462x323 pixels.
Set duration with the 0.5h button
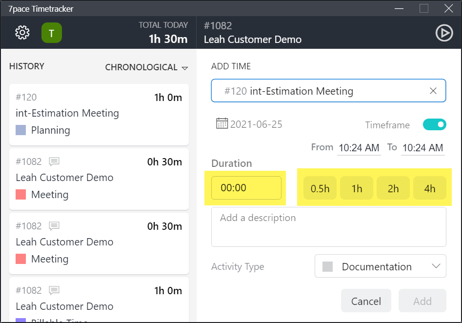(x=320, y=188)
